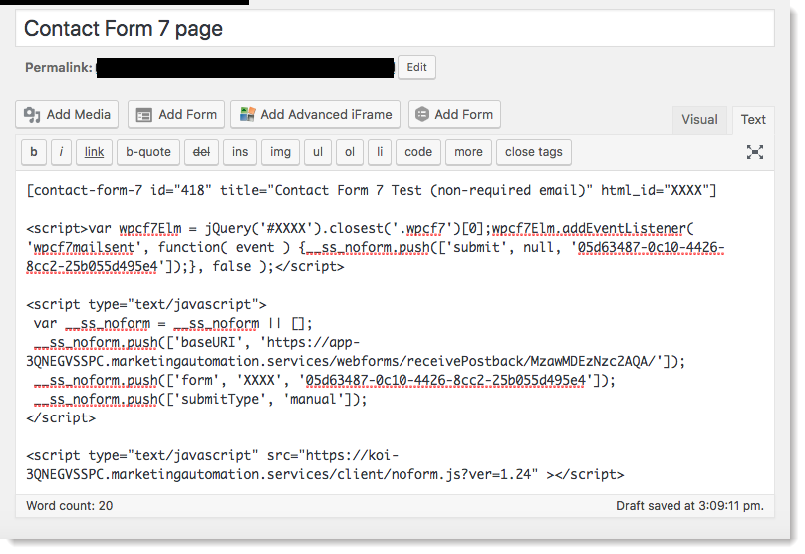Image resolution: width=805 pixels, height=554 pixels.
Task: Click the Draft saved at 3:09:11 pm text
Action: tap(689, 506)
